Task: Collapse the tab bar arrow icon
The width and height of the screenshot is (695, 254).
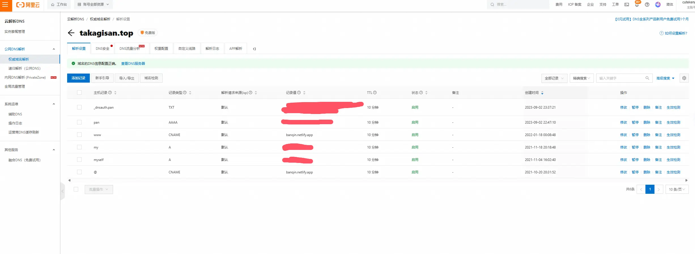Action: [254, 49]
